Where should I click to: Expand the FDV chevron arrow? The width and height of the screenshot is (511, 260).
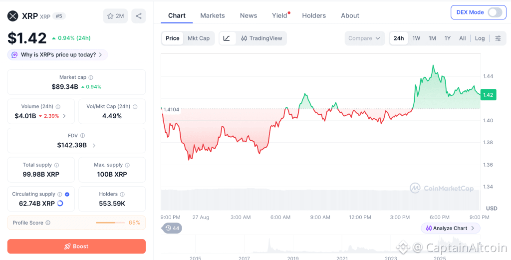[x=94, y=145]
